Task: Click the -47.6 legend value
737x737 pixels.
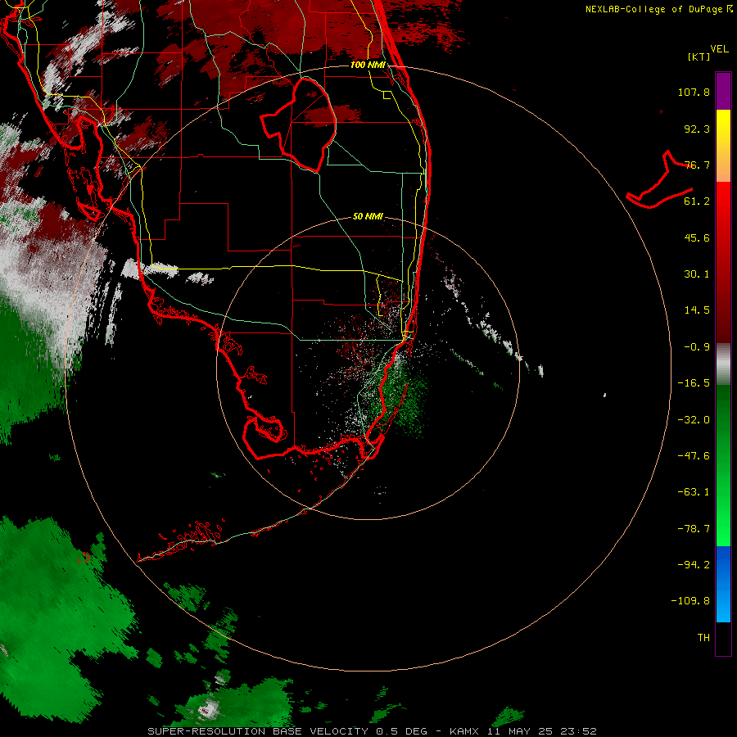Action: (694, 456)
